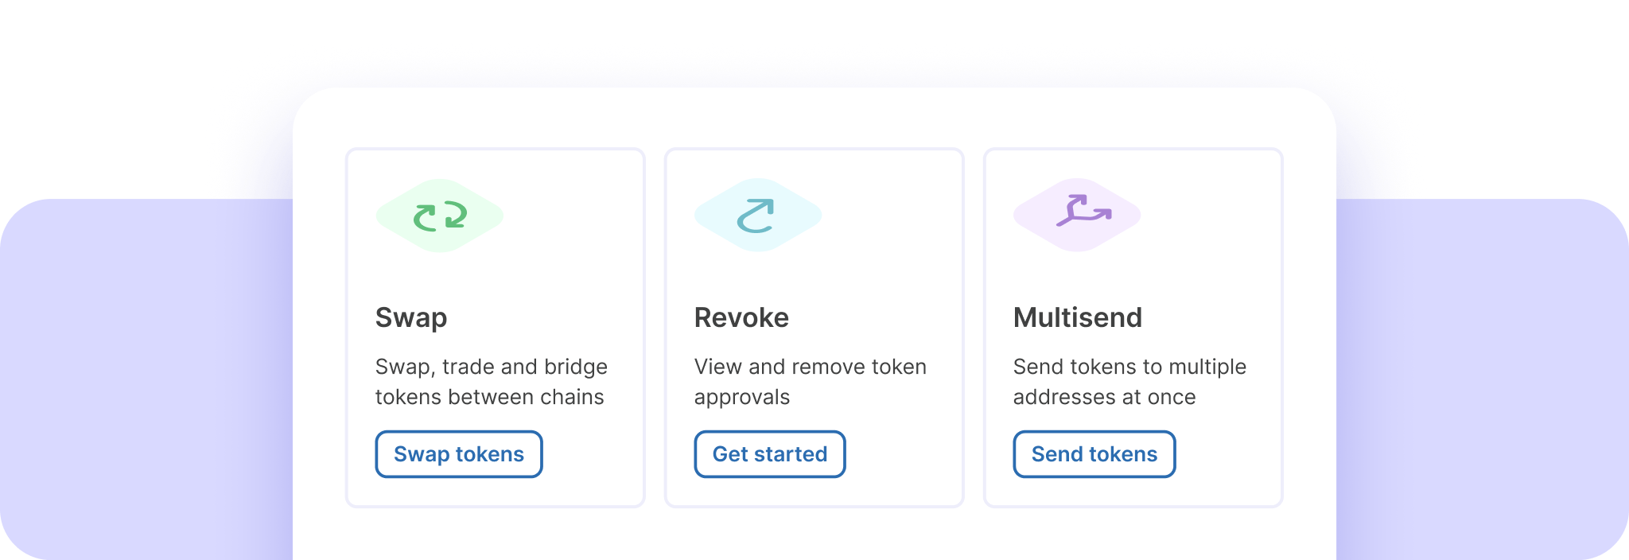Click the circular arrows inside the Swap badge
1629x560 pixels.
tap(439, 214)
